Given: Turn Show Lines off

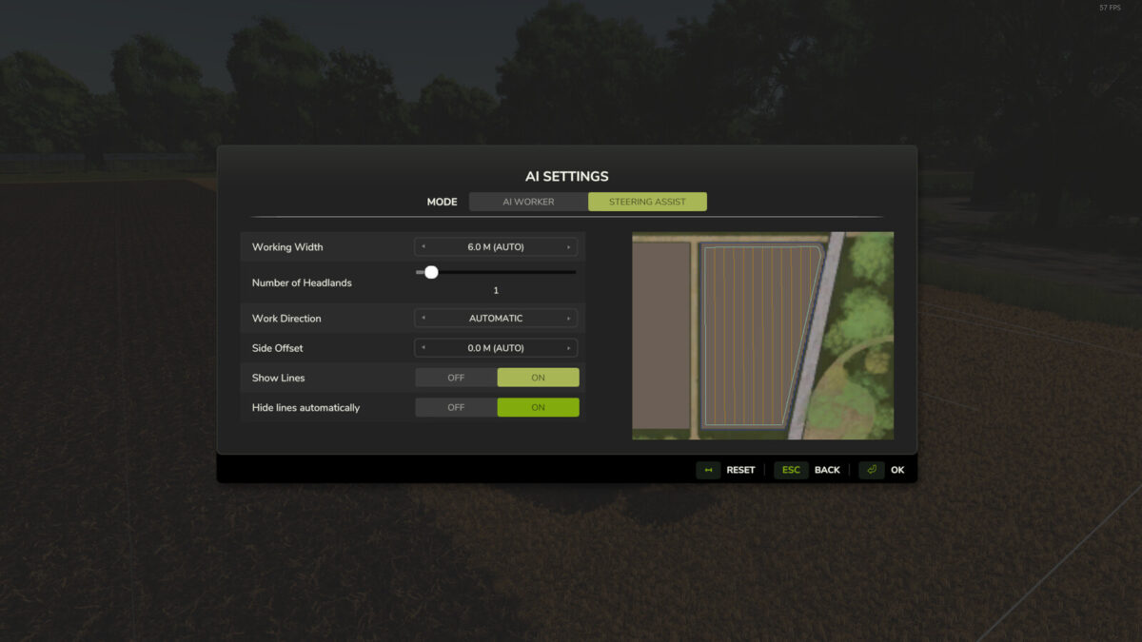Looking at the screenshot, I should click(x=455, y=377).
